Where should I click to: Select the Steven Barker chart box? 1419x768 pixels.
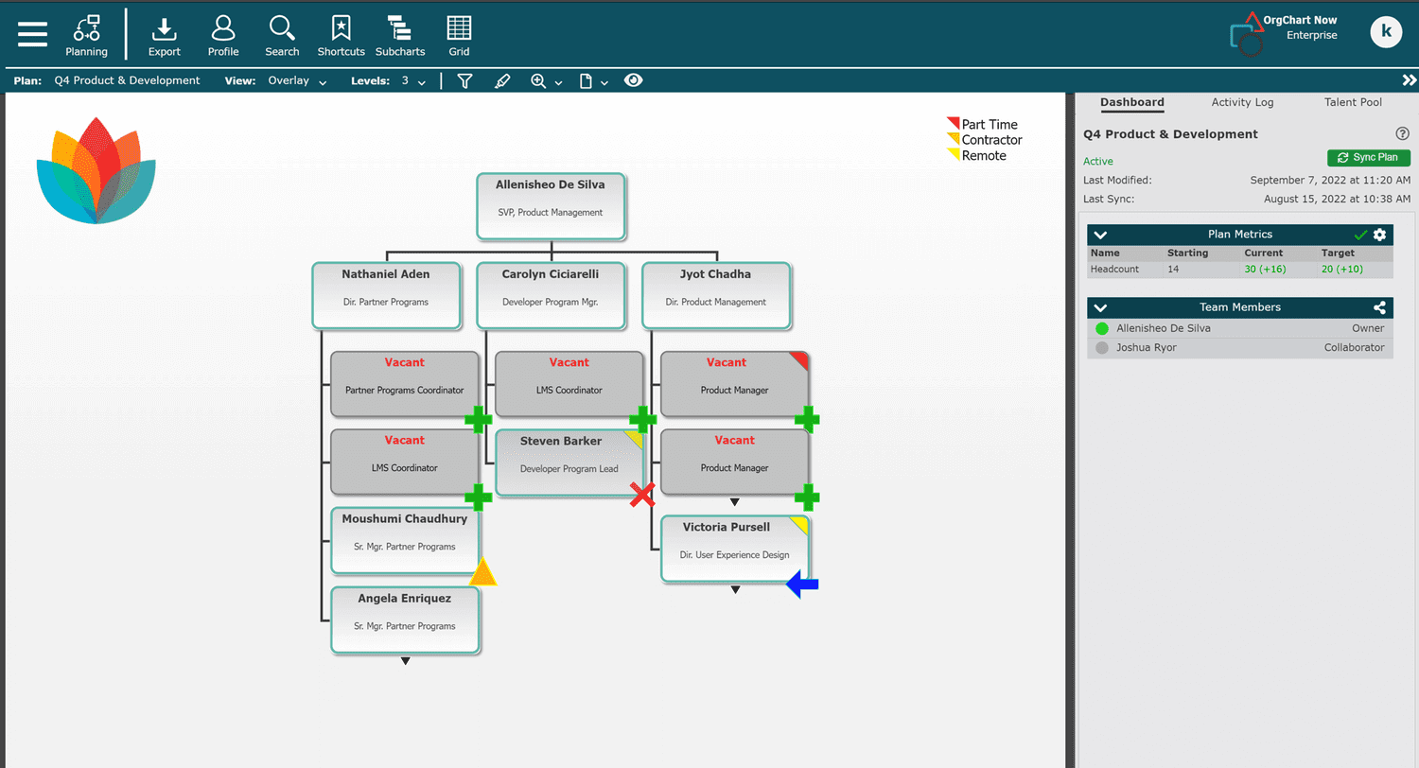(568, 463)
